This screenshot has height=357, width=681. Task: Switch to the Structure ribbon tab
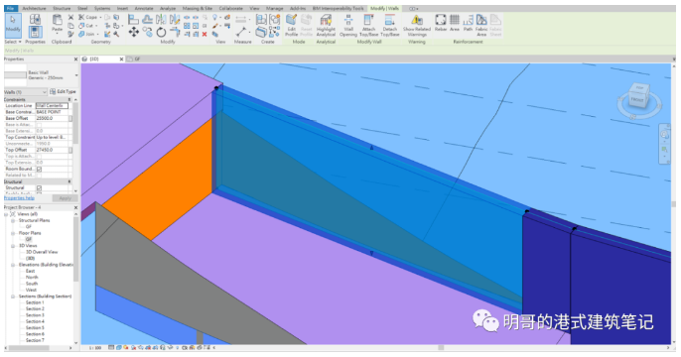[62, 8]
